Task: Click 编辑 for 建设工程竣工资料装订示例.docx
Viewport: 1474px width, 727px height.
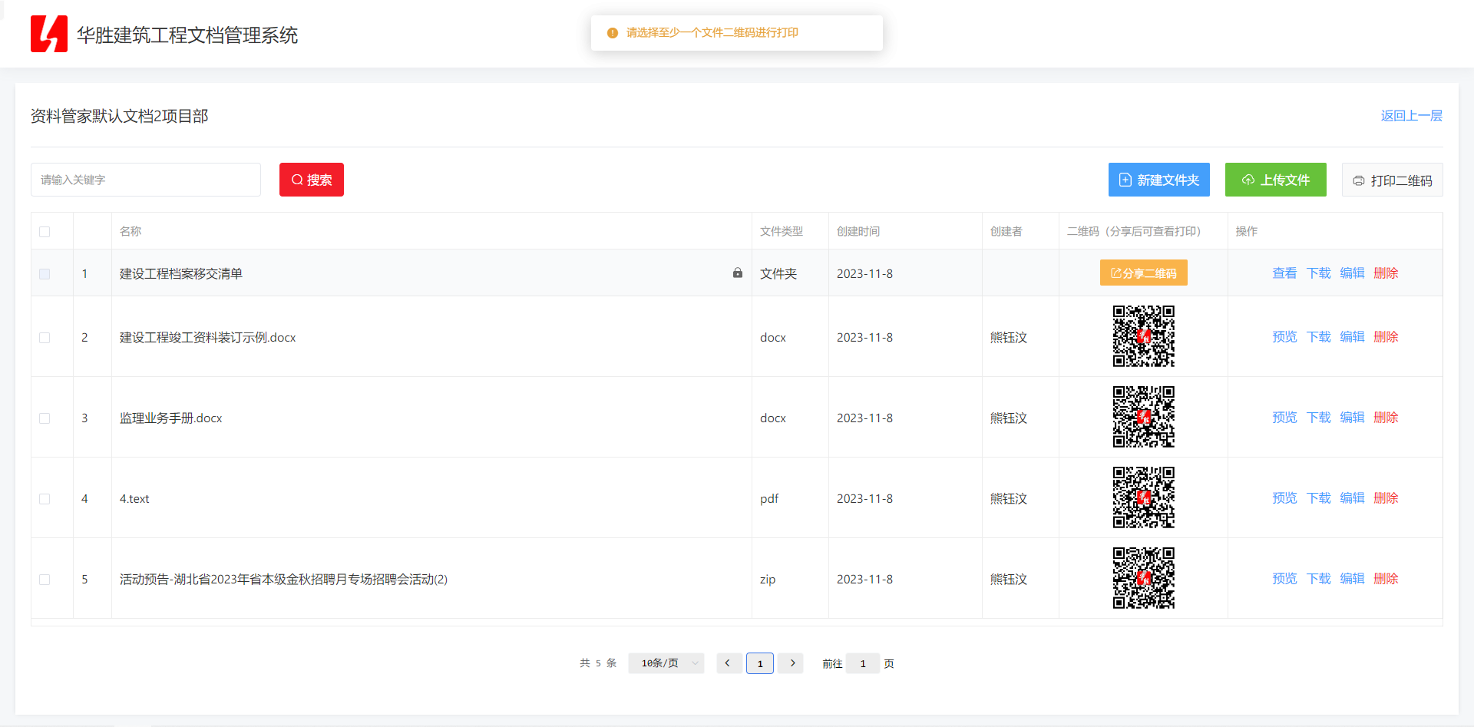Action: pyautogui.click(x=1353, y=336)
